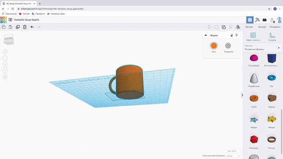Viewport: 283px width, 159px height.
Task: Switch to Blocks pickaxe mode
Action: point(257,20)
